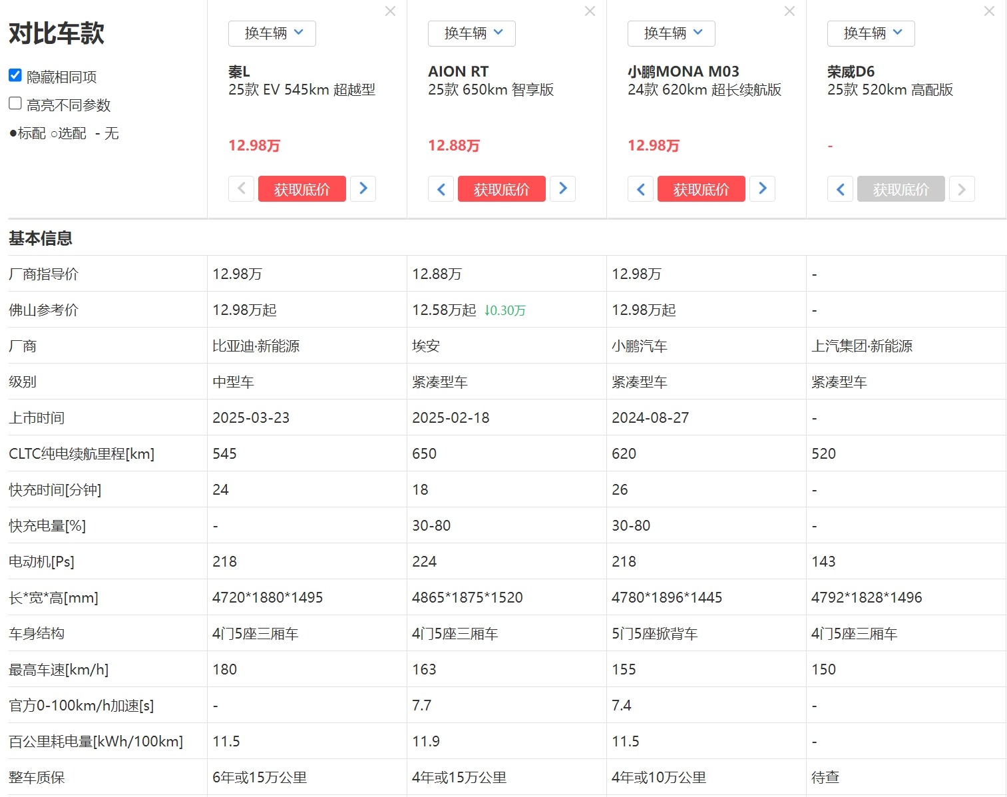Click the 4年或10万公里 warranty cell

[659, 777]
